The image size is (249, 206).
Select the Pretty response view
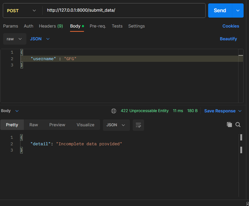click(12, 125)
